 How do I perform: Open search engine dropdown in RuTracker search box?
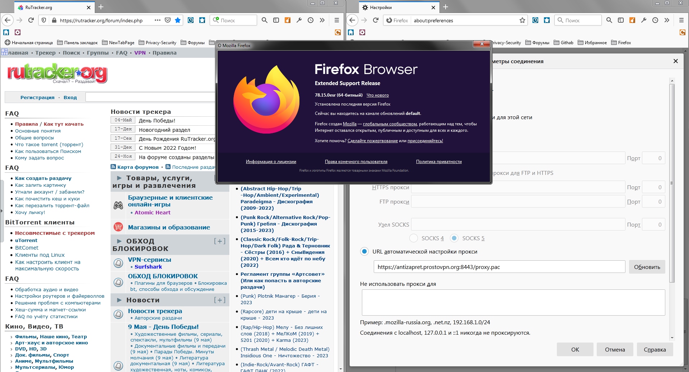click(216, 20)
